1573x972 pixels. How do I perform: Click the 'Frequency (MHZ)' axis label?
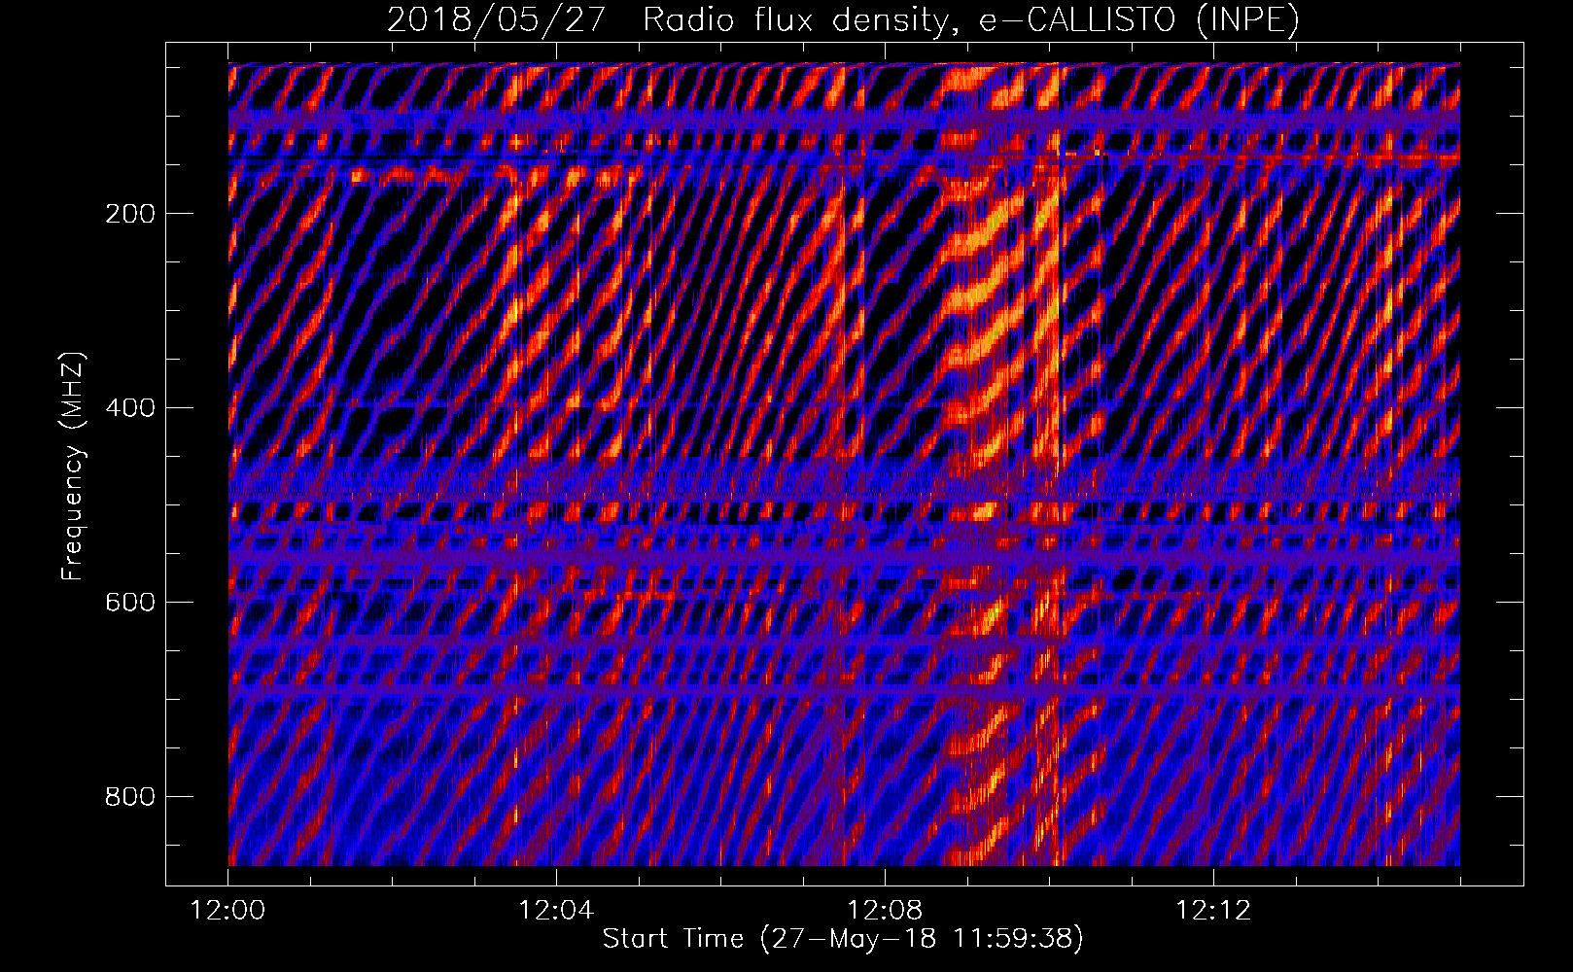pos(73,466)
